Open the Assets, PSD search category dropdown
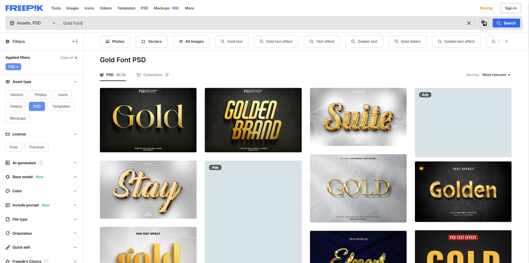529x263 pixels. pos(33,23)
